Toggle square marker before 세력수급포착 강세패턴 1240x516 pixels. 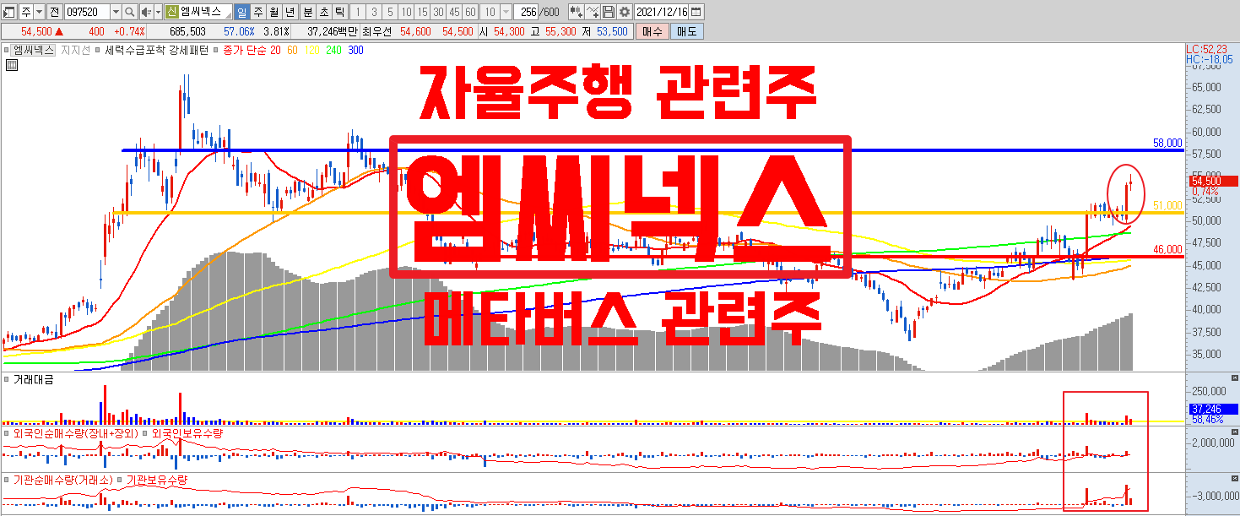[97, 51]
